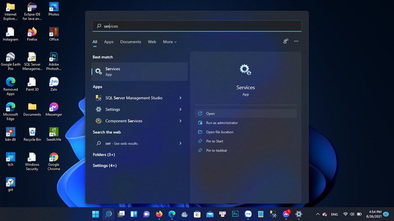Open the Windows Start button
The image size is (394, 221).
(96, 214)
